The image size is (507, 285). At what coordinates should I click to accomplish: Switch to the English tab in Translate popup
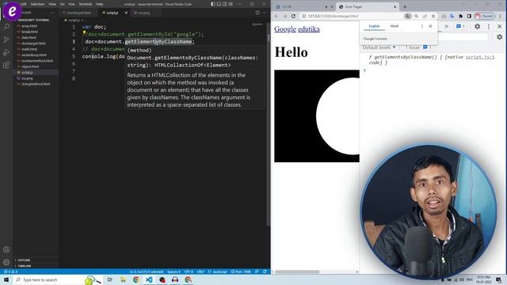[x=374, y=26]
